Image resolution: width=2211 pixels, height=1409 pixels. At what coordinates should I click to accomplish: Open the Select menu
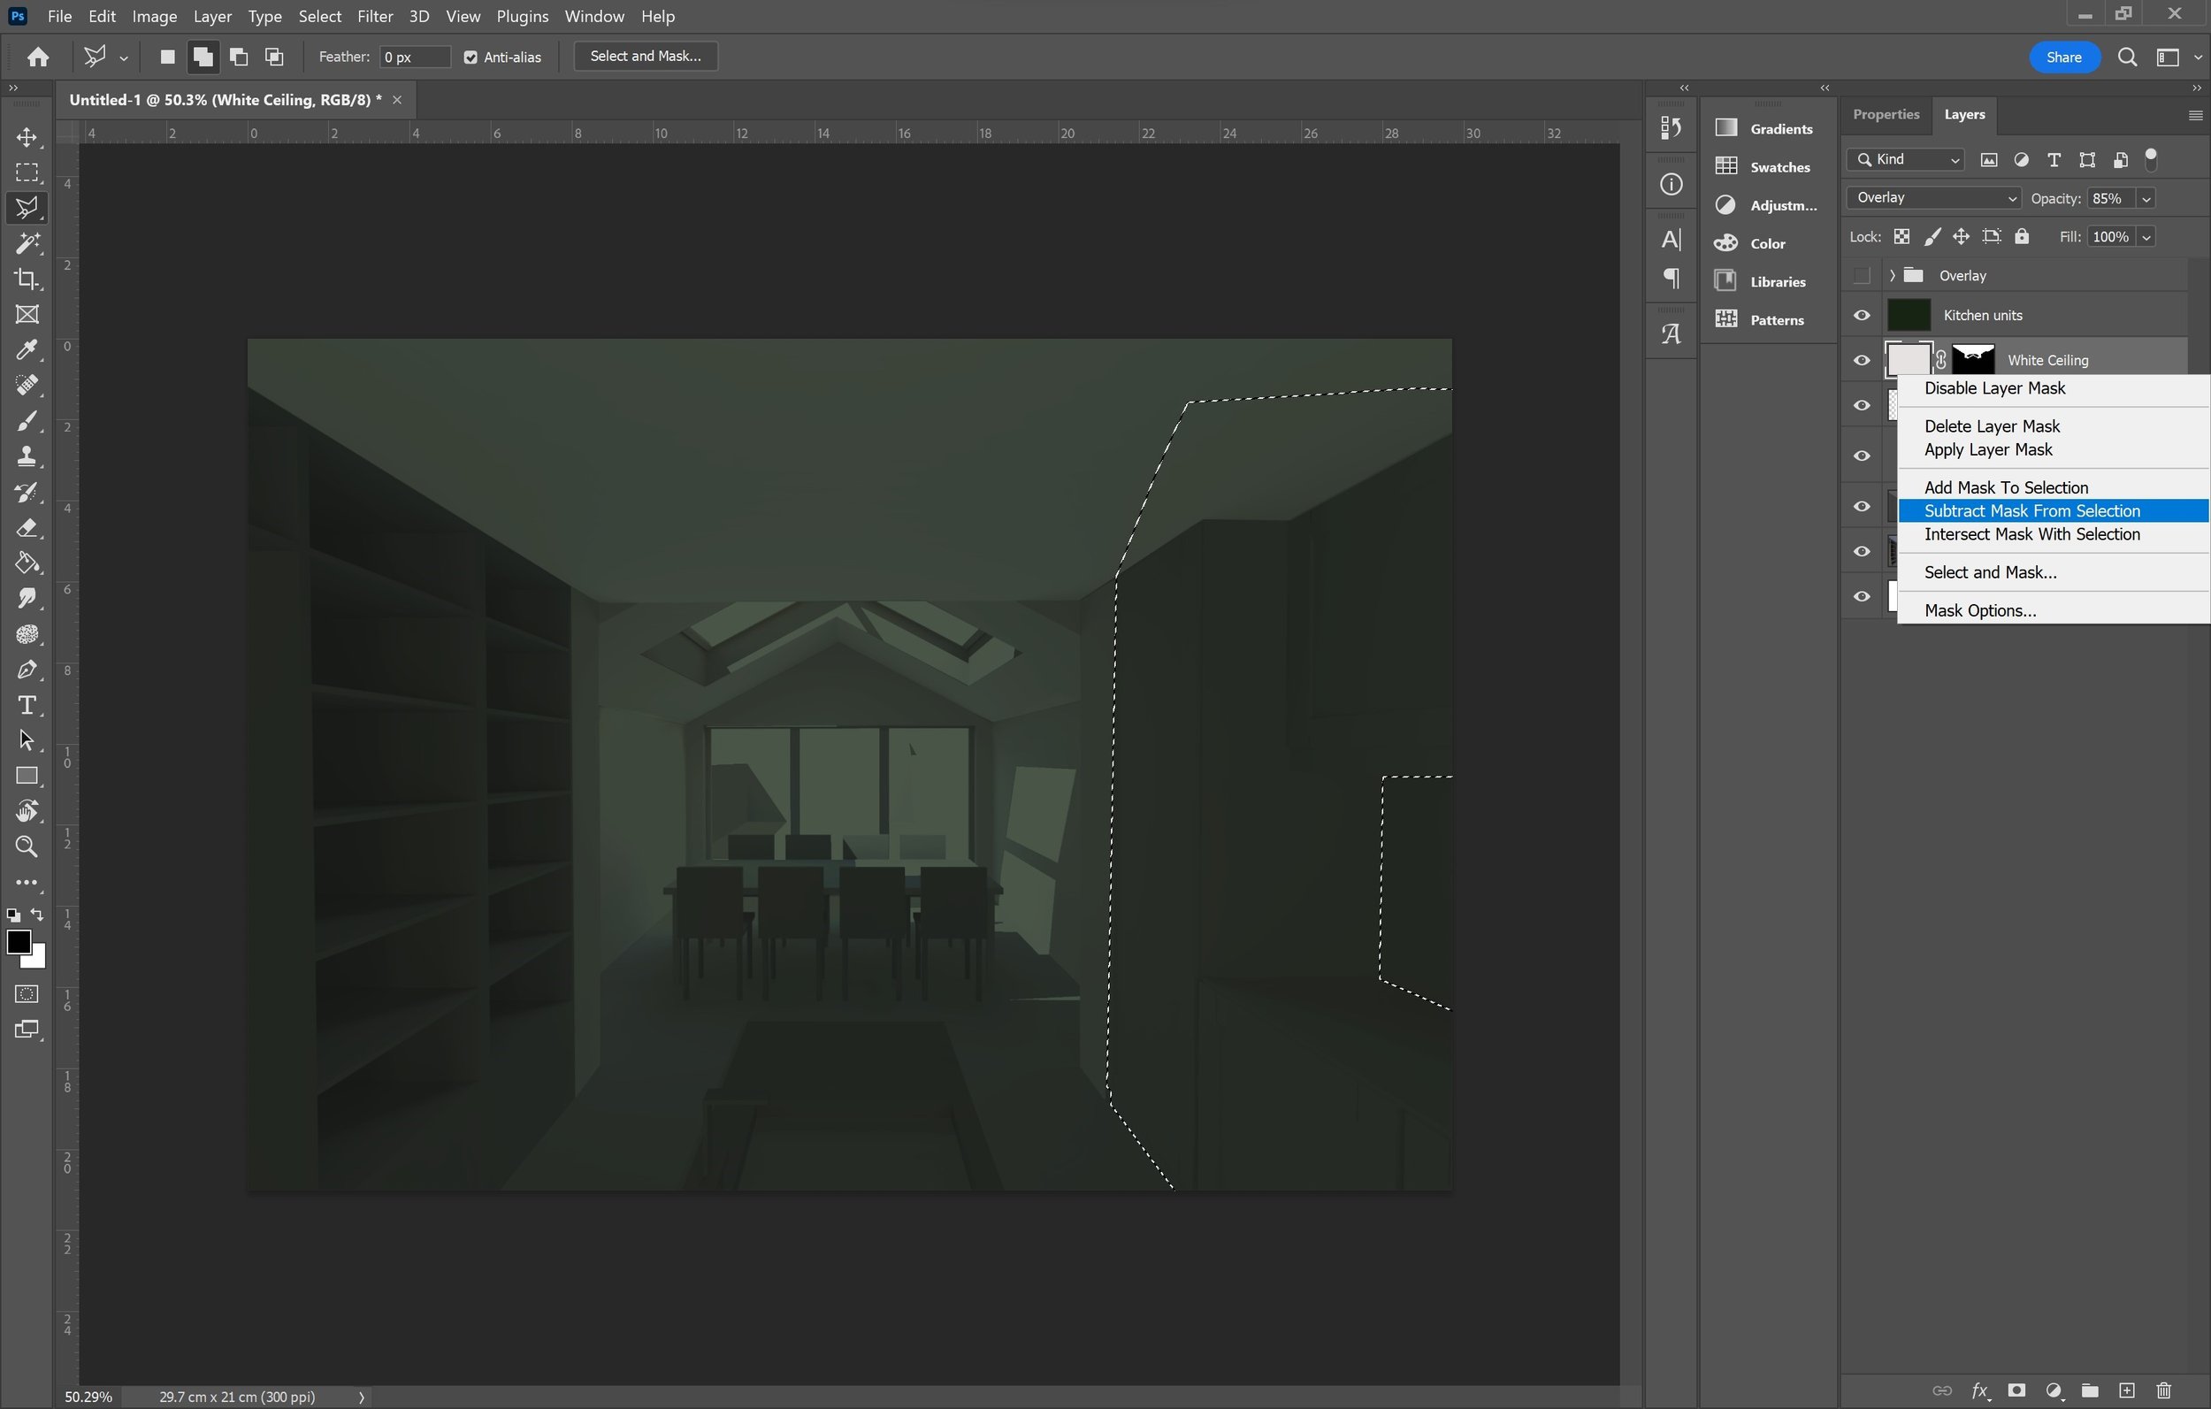[x=319, y=17]
